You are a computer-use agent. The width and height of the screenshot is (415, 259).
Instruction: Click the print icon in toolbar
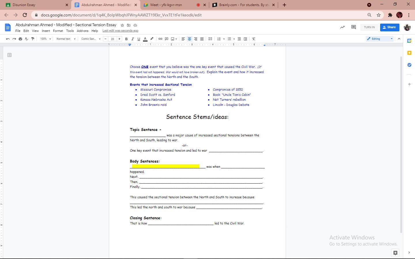[x=20, y=39]
